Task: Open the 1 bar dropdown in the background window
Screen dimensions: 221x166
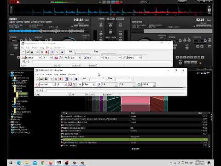Action: pyautogui.click(x=80, y=58)
